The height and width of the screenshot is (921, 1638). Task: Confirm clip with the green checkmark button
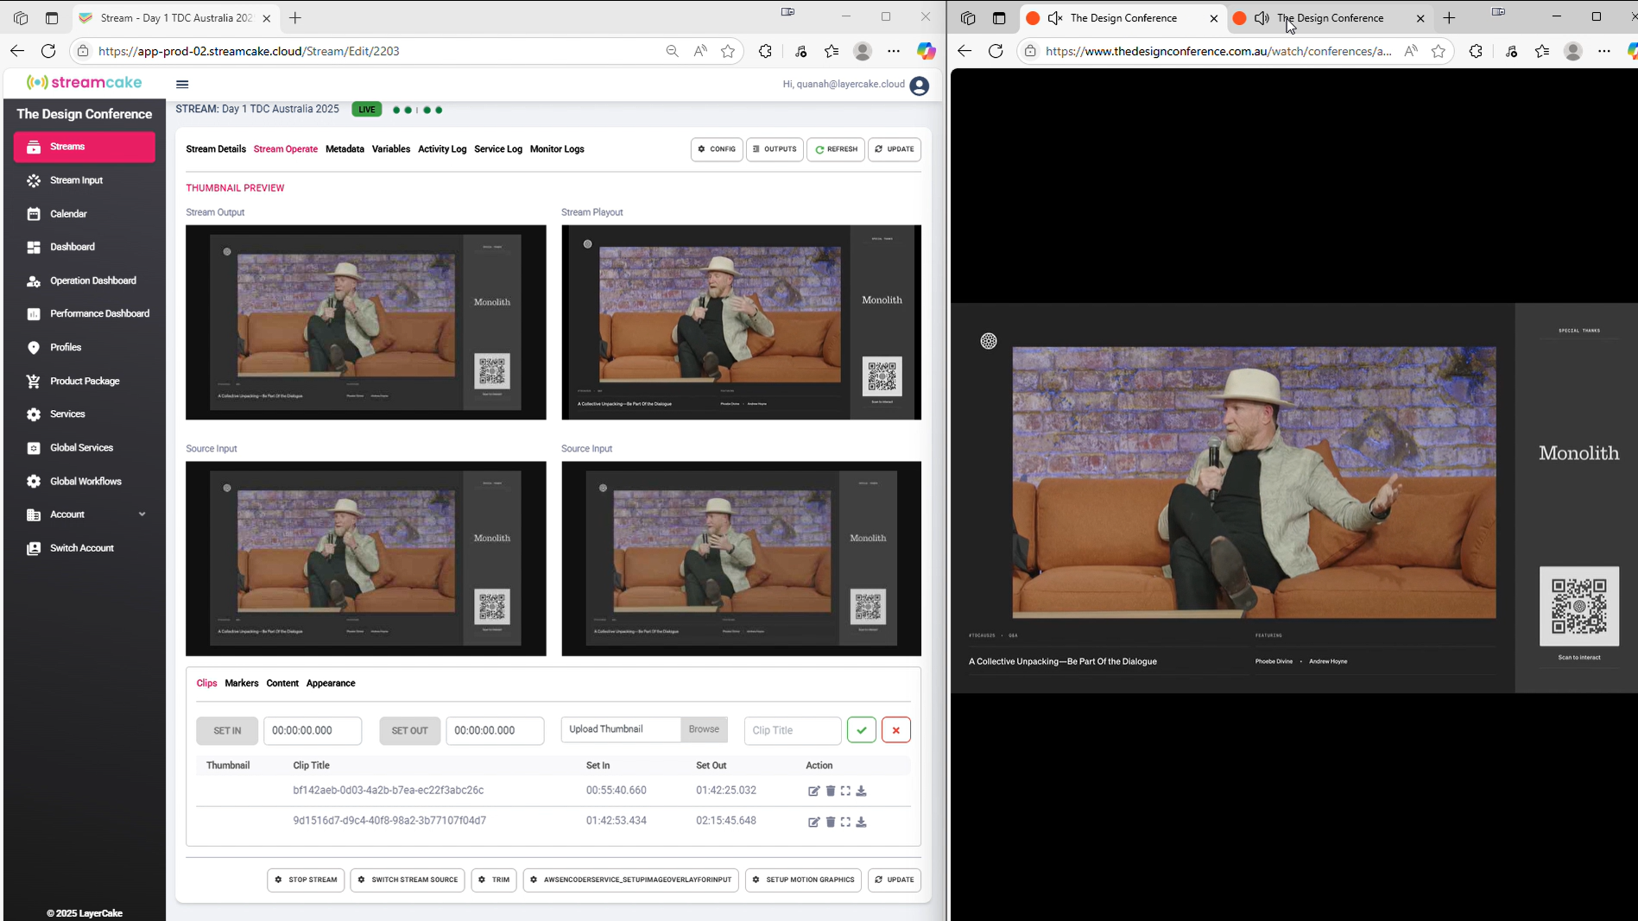(x=861, y=730)
